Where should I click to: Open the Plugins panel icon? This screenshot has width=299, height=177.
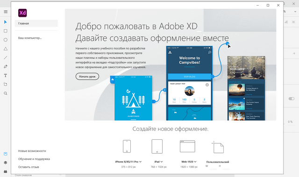pyautogui.click(x=6, y=171)
